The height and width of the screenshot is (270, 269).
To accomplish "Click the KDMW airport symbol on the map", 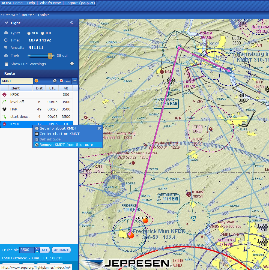I will (189, 194).
